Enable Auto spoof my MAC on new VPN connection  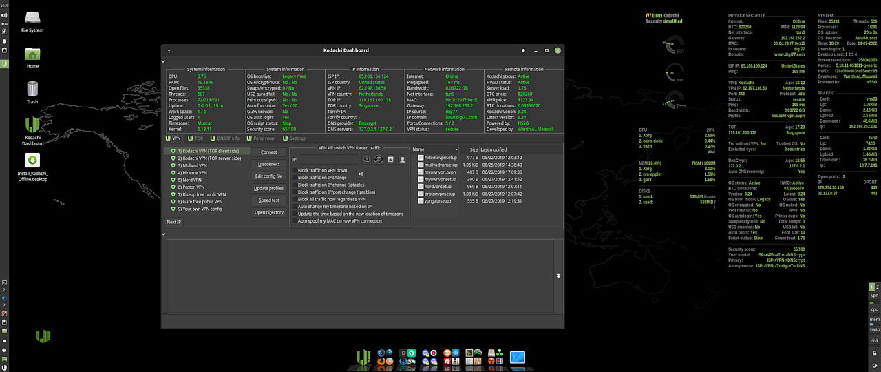coord(295,221)
